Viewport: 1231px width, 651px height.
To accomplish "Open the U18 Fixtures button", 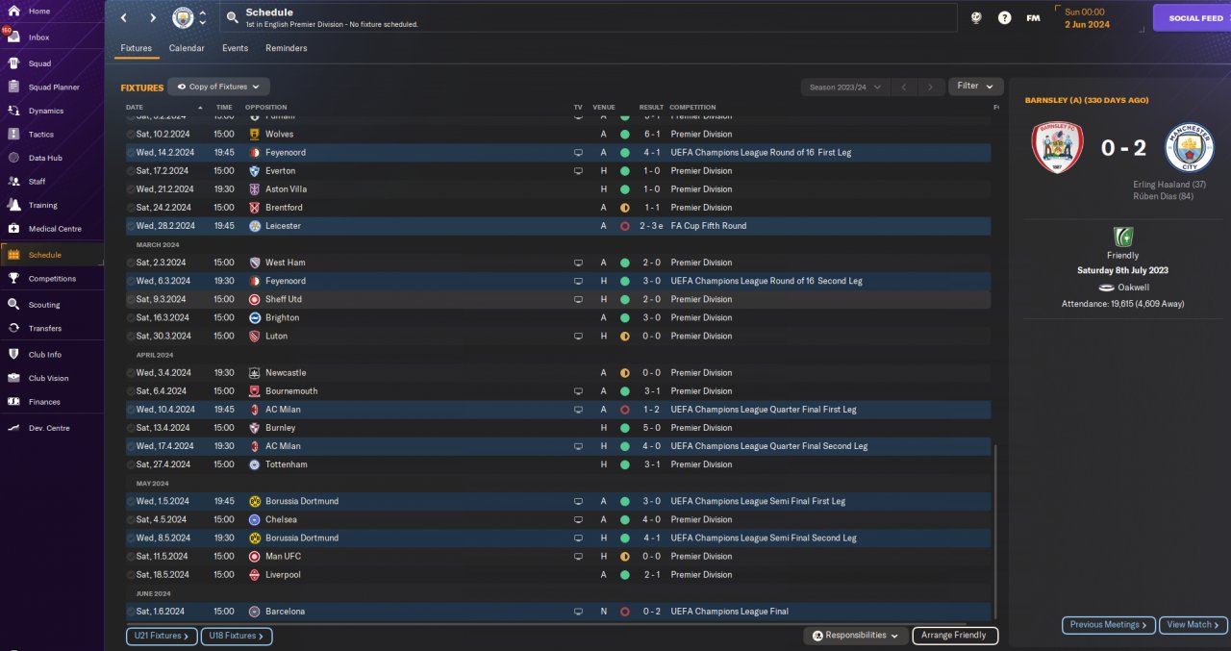I will tap(237, 636).
